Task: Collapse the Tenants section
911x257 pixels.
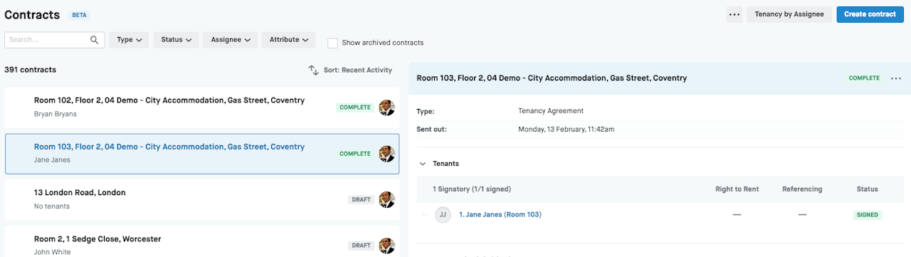Action: click(423, 164)
